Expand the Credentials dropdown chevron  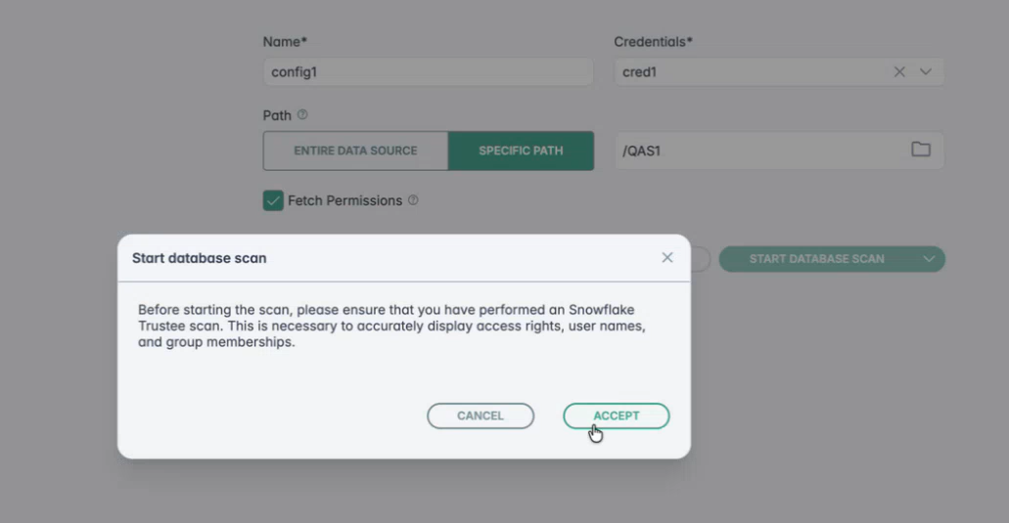click(926, 71)
